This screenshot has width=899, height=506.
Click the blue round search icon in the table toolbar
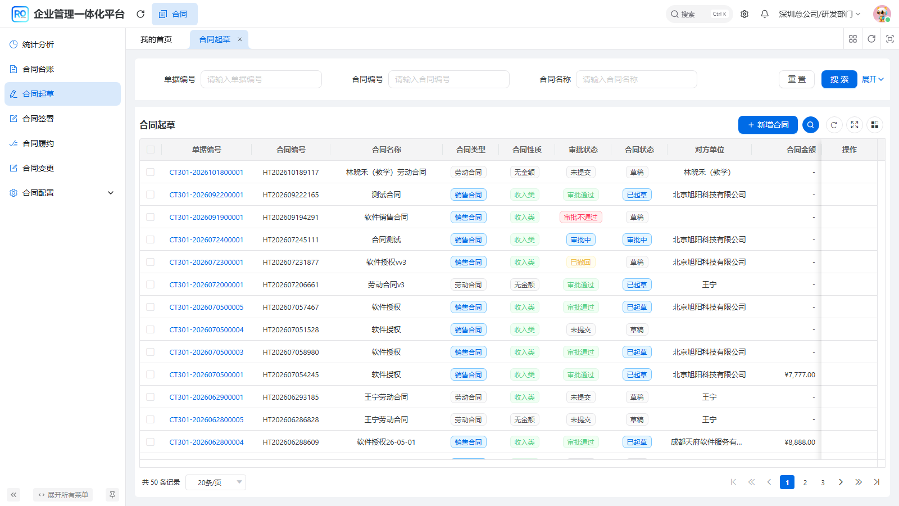pos(811,125)
